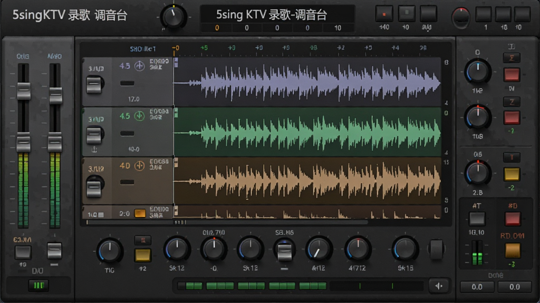Click the fader button on the green track header
540x303 pixels.
pyautogui.click(x=94, y=135)
